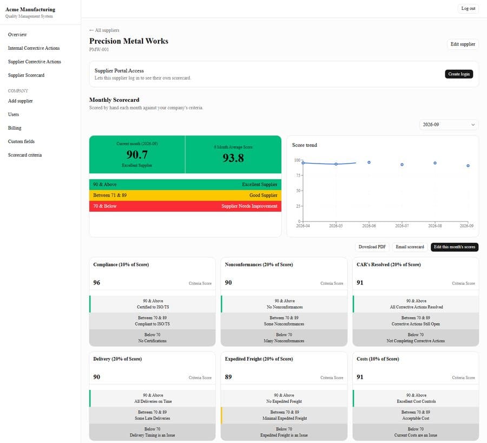Click Current Costs are an Issue tier
This screenshot has height=443, width=487.
[x=416, y=432]
